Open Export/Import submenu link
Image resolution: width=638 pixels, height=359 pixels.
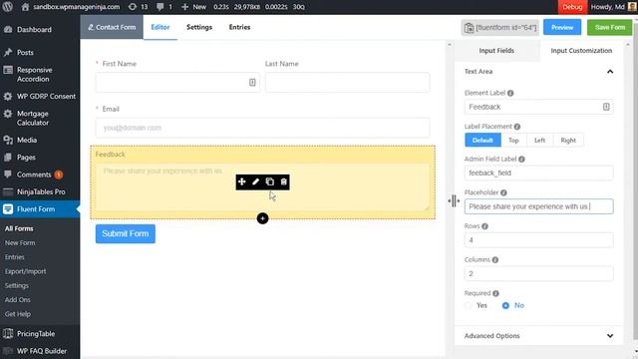pyautogui.click(x=25, y=271)
